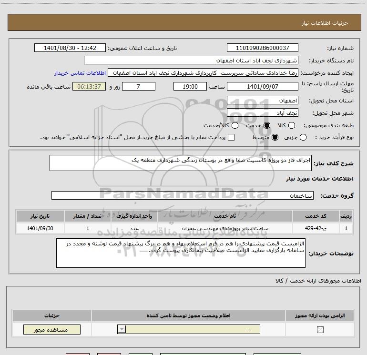Click the استان محل تحویل field اصفهان
Screen dimensions: 367x355
click(x=262, y=101)
